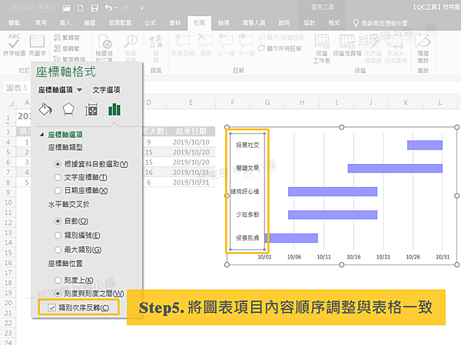Select the 拓展社交 chart bar
Viewport: 461px width, 345px height.
[425, 145]
